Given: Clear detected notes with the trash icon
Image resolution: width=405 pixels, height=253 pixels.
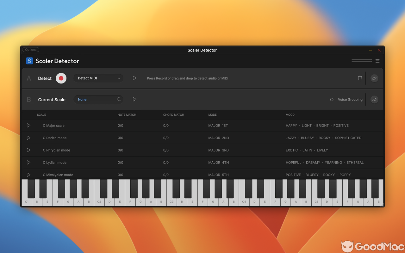Looking at the screenshot, I should [x=360, y=78].
